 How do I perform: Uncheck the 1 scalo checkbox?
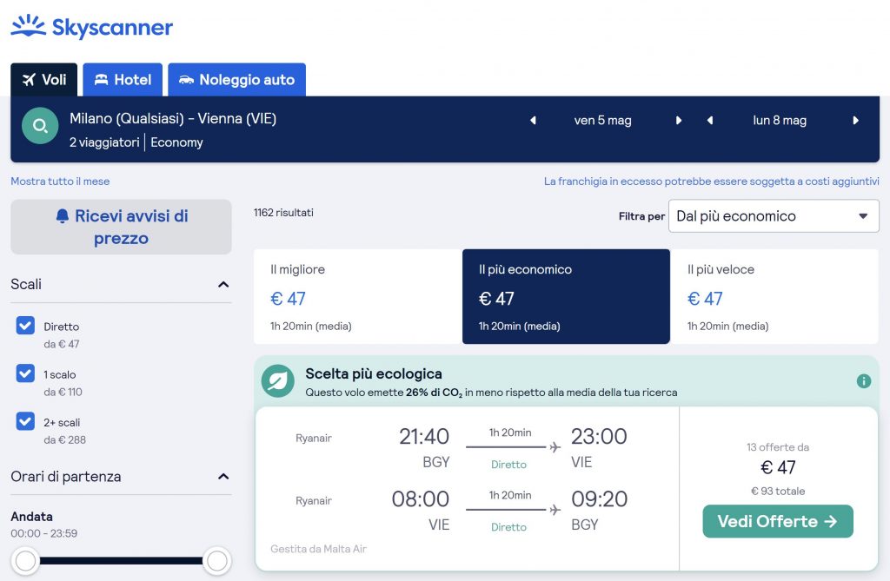coord(25,373)
